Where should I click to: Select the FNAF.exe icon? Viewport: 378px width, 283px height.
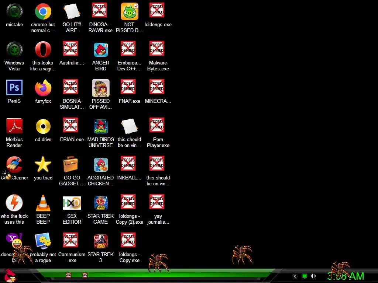(x=128, y=87)
